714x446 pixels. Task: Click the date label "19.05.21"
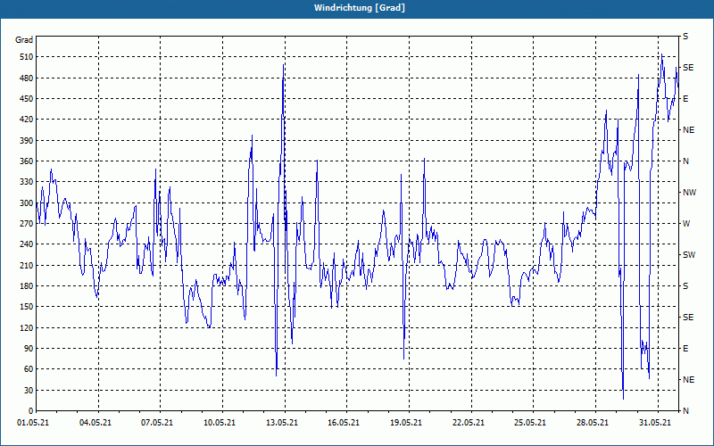coord(406,423)
